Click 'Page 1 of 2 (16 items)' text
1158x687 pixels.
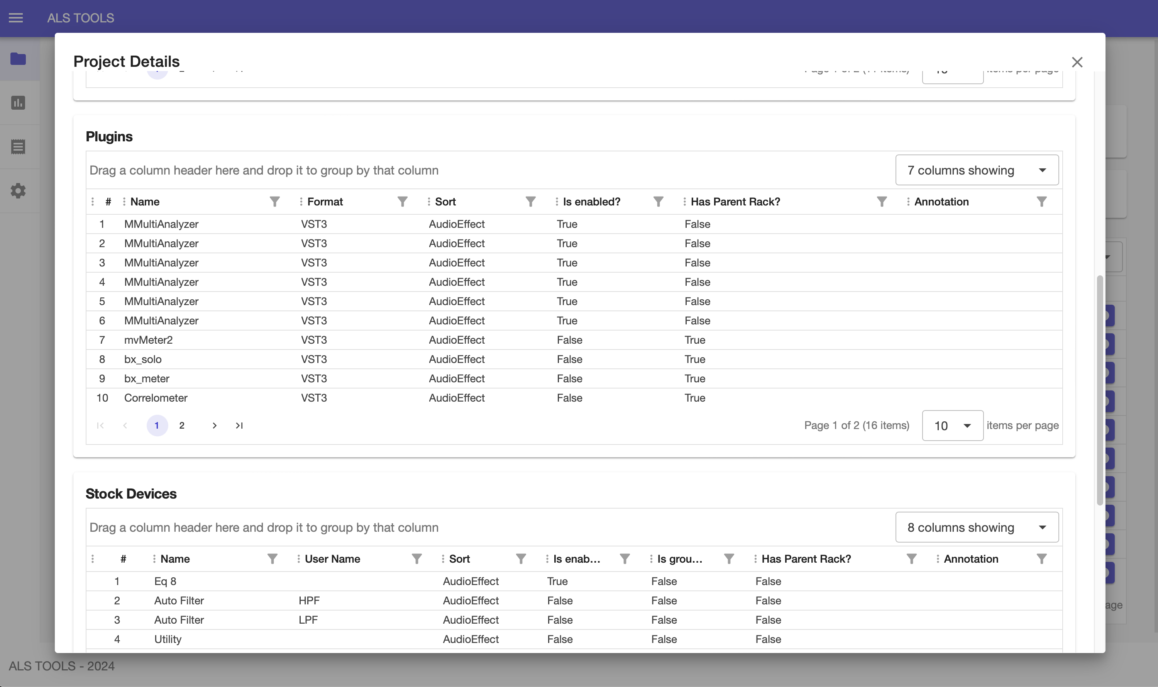click(857, 426)
